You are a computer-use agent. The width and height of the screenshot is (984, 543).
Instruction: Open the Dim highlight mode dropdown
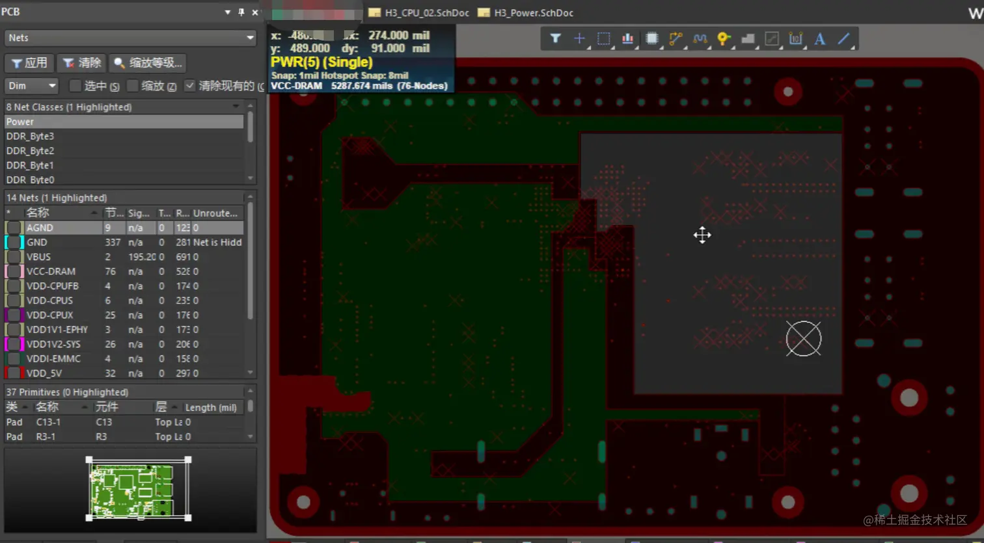click(32, 86)
